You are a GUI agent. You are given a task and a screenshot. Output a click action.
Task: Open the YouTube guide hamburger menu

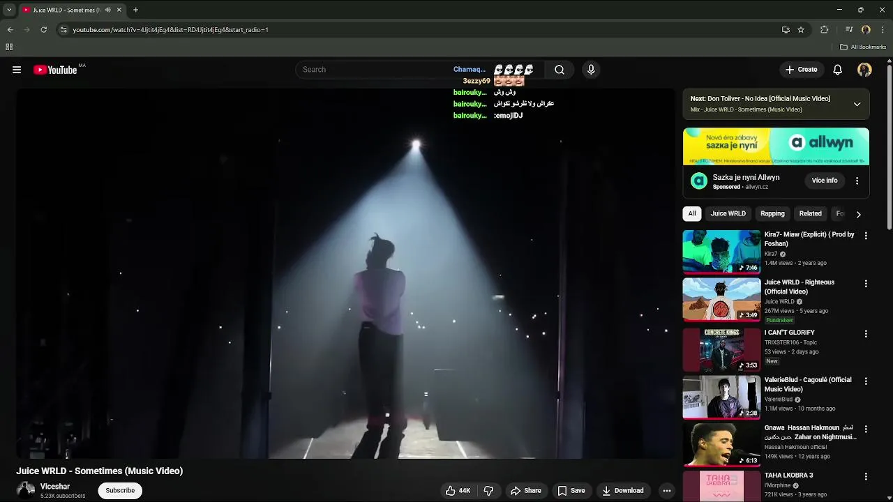[x=17, y=70]
